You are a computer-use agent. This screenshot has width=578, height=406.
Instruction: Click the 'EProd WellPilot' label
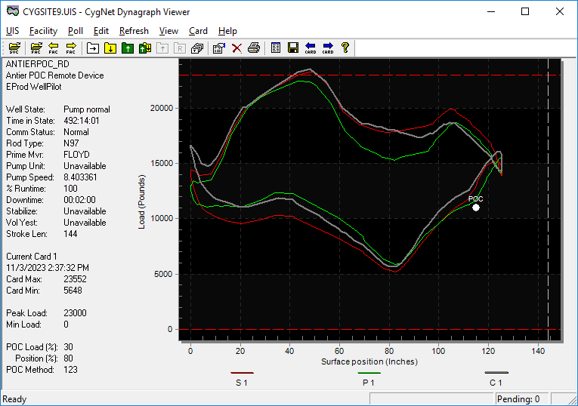34,87
